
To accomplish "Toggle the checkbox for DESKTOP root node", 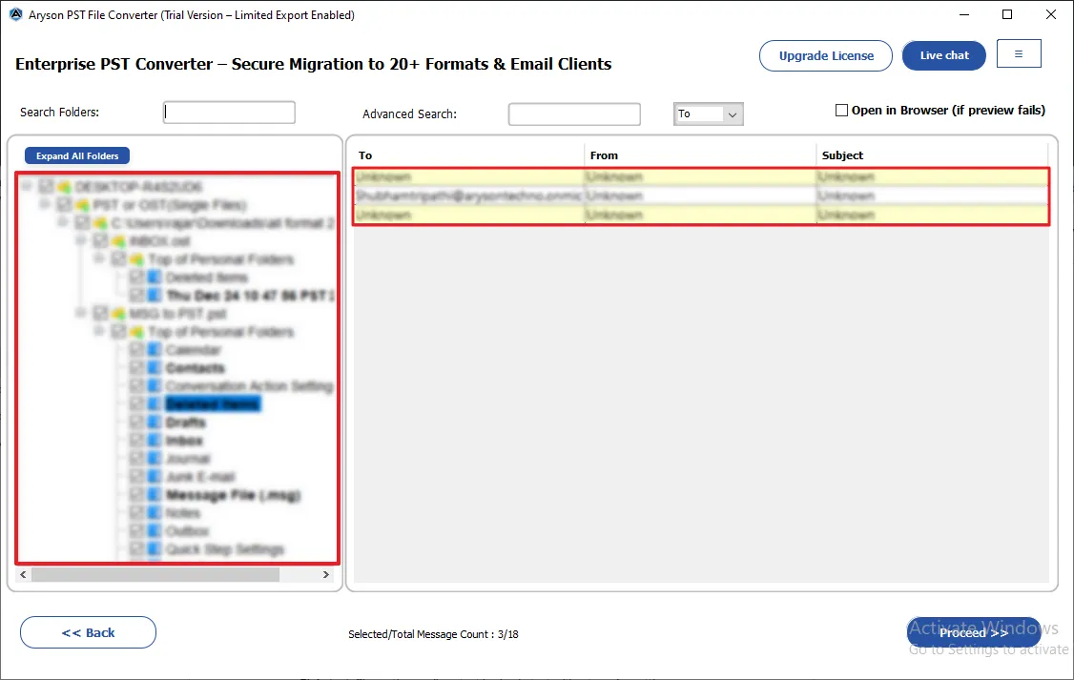I will (47, 186).
